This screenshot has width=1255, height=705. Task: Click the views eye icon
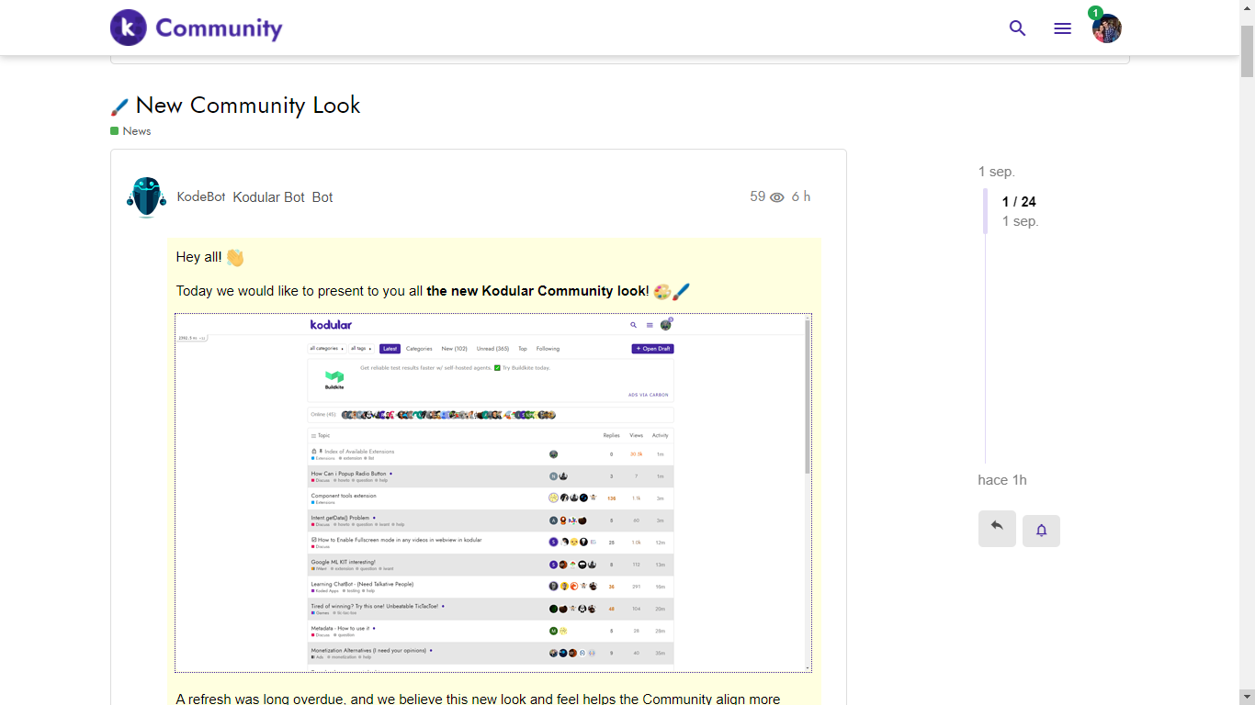(777, 197)
